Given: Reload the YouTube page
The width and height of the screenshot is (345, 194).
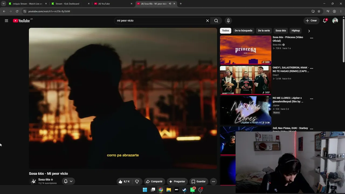Looking at the screenshot, I should click(17, 11).
